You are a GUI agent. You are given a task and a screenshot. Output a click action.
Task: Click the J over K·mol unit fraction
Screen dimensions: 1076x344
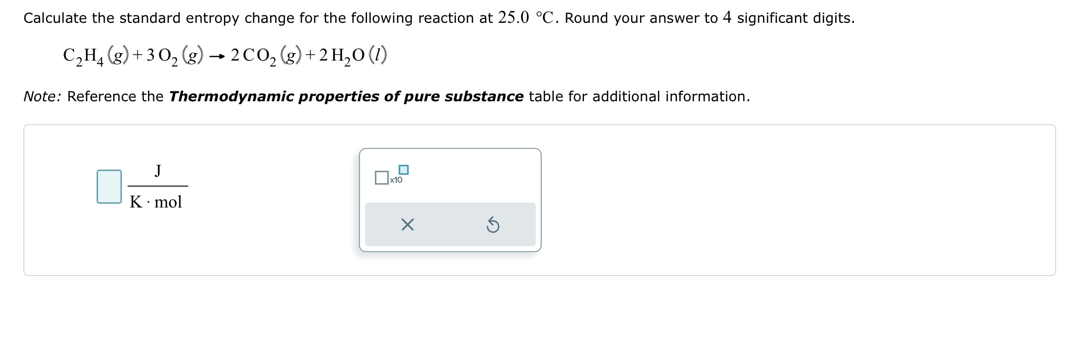[158, 186]
